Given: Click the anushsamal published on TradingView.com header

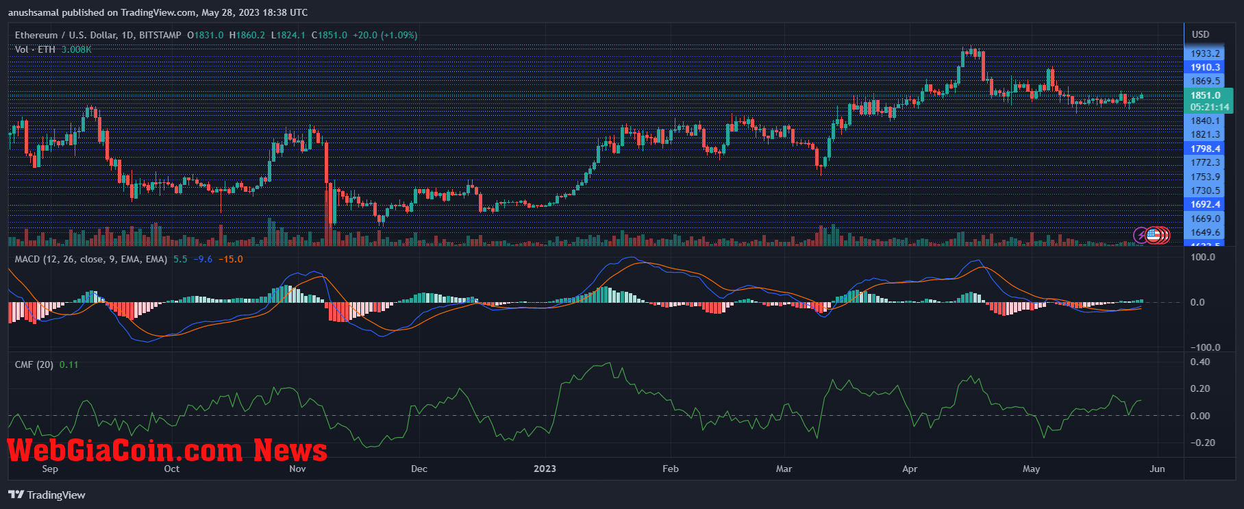Looking at the screenshot, I should 158,12.
